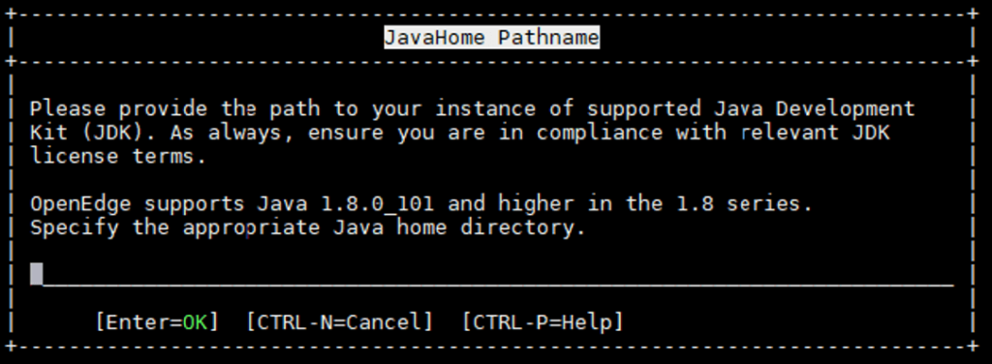992x364 pixels.
Task: Open help via [CTRL-P=Help]
Action: click(542, 322)
